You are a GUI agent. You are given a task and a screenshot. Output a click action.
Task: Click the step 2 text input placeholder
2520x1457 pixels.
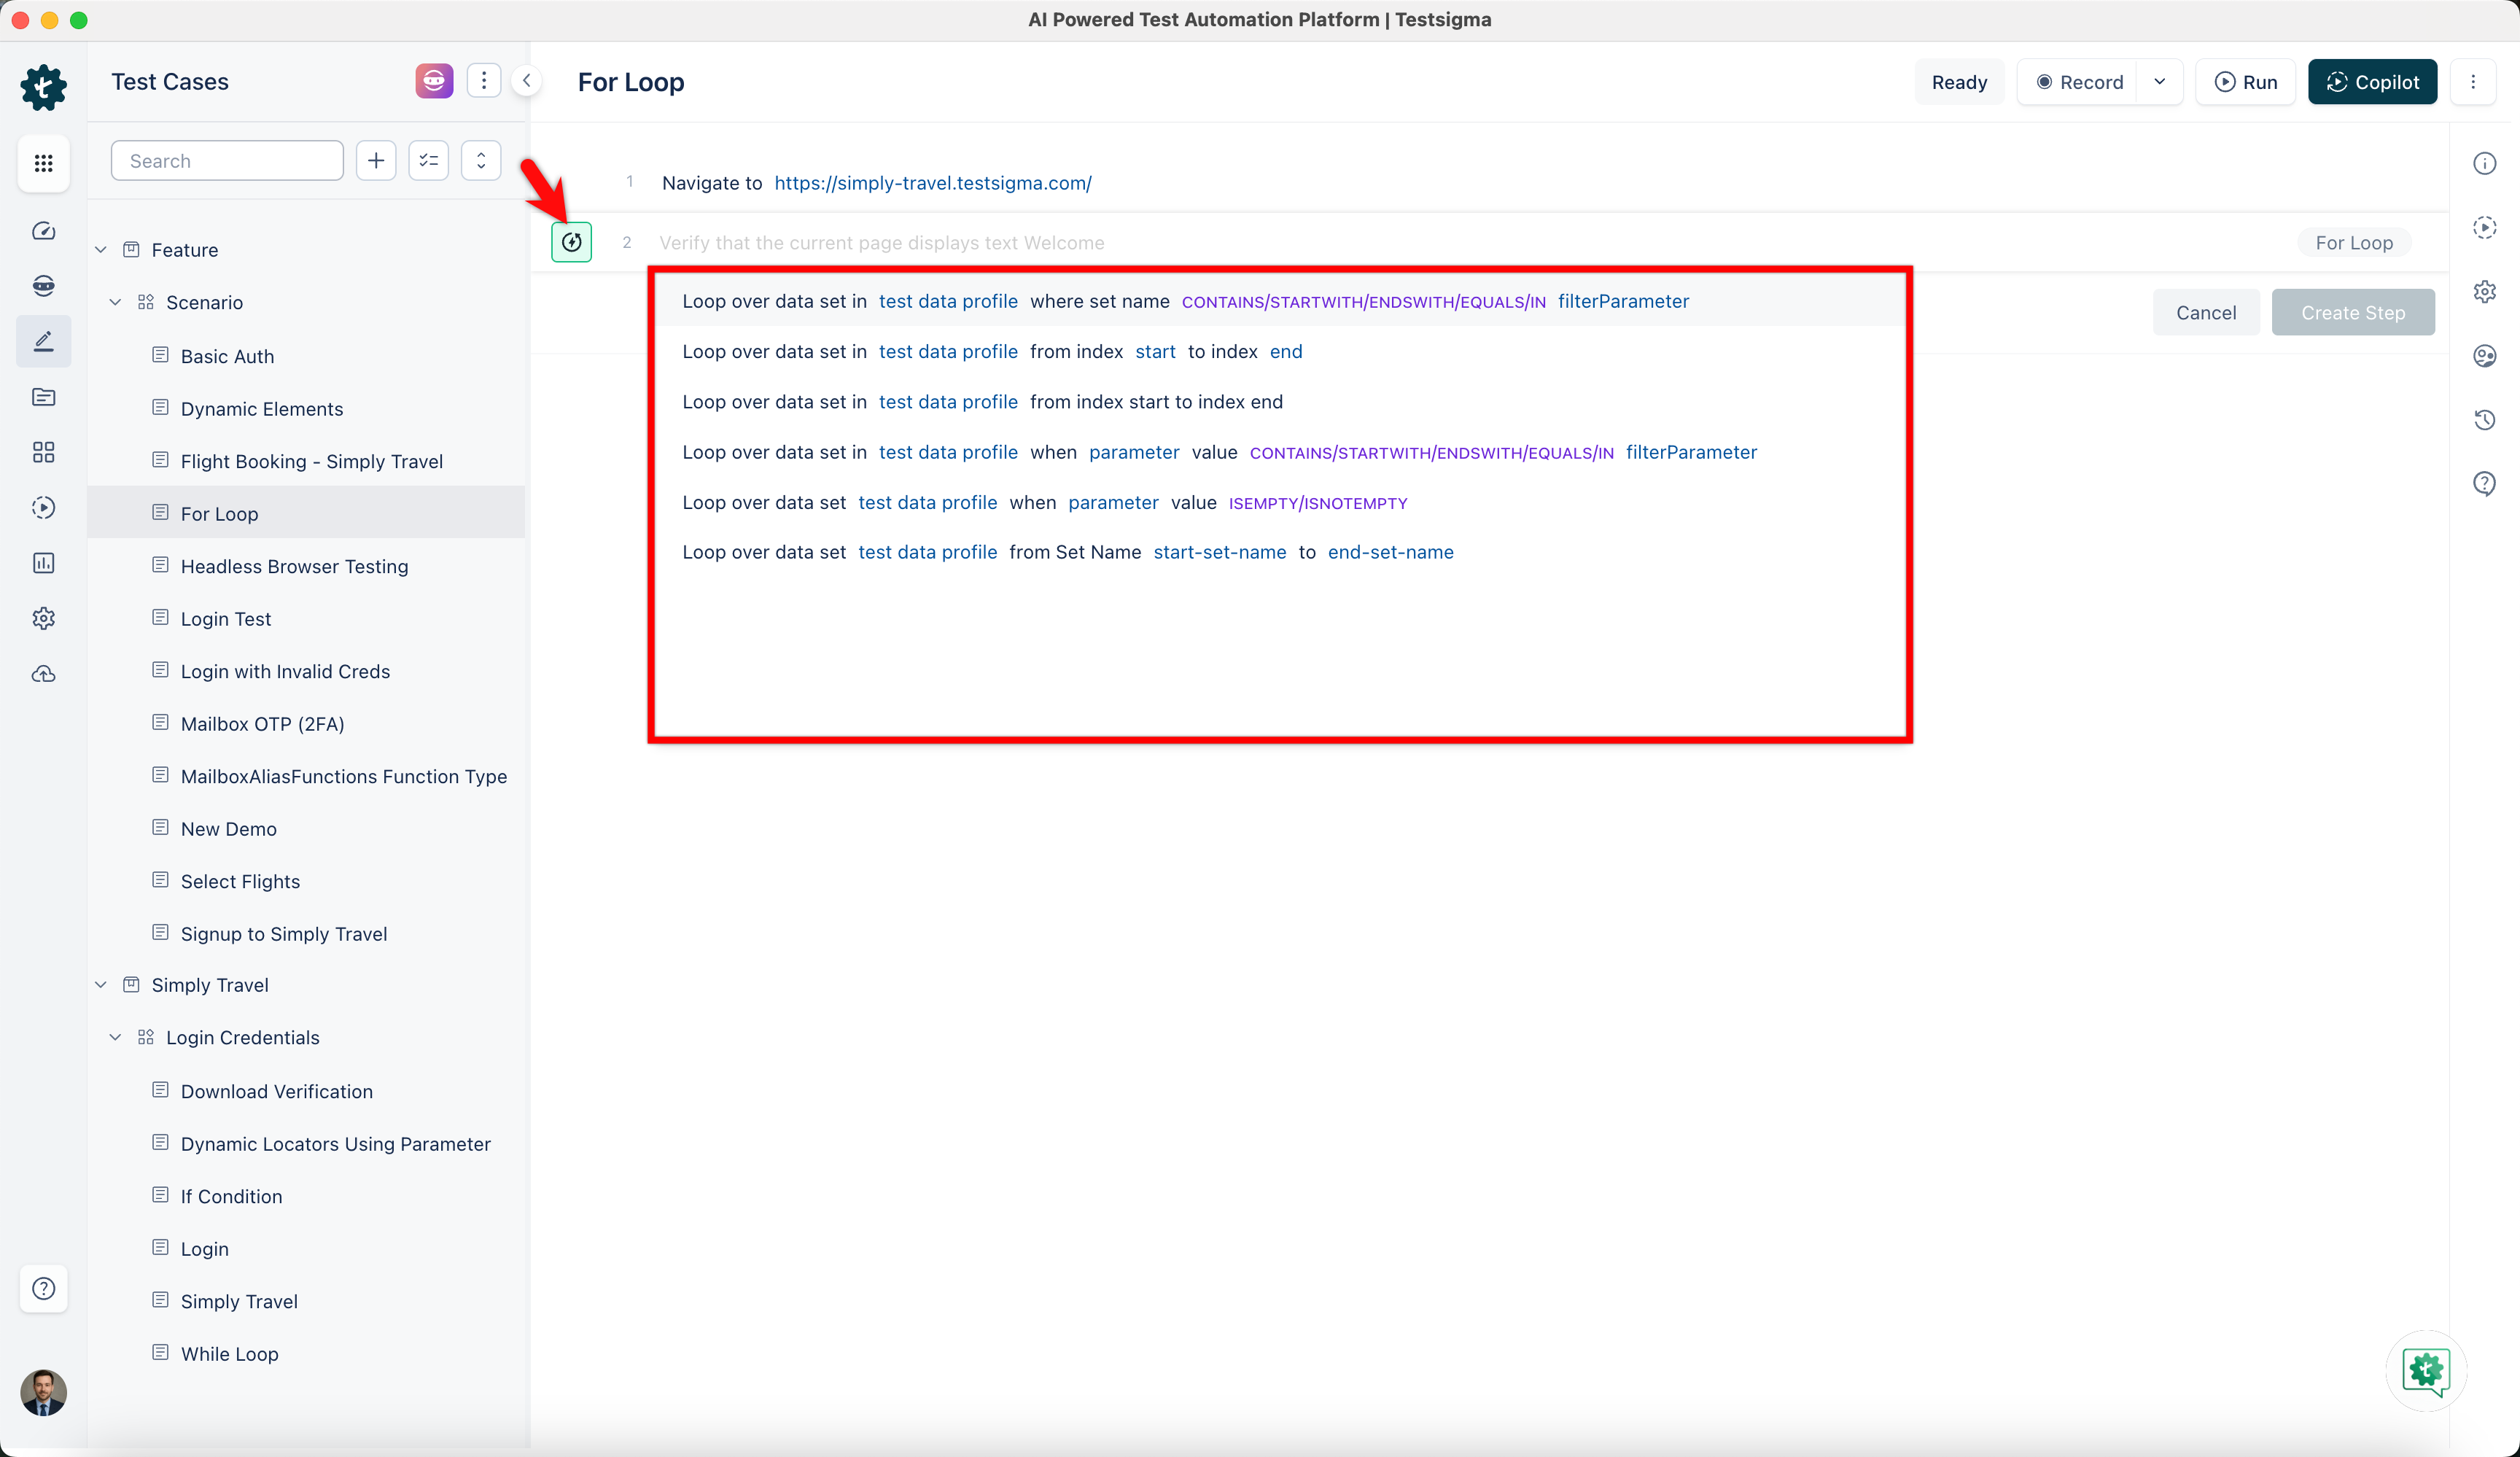coord(881,243)
